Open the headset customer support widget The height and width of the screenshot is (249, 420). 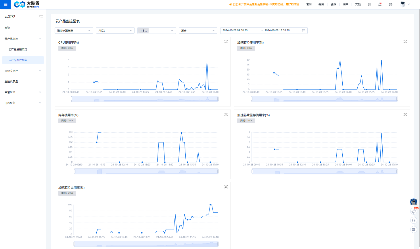[413, 220]
